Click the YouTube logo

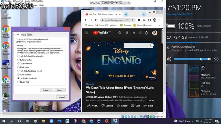100,33
